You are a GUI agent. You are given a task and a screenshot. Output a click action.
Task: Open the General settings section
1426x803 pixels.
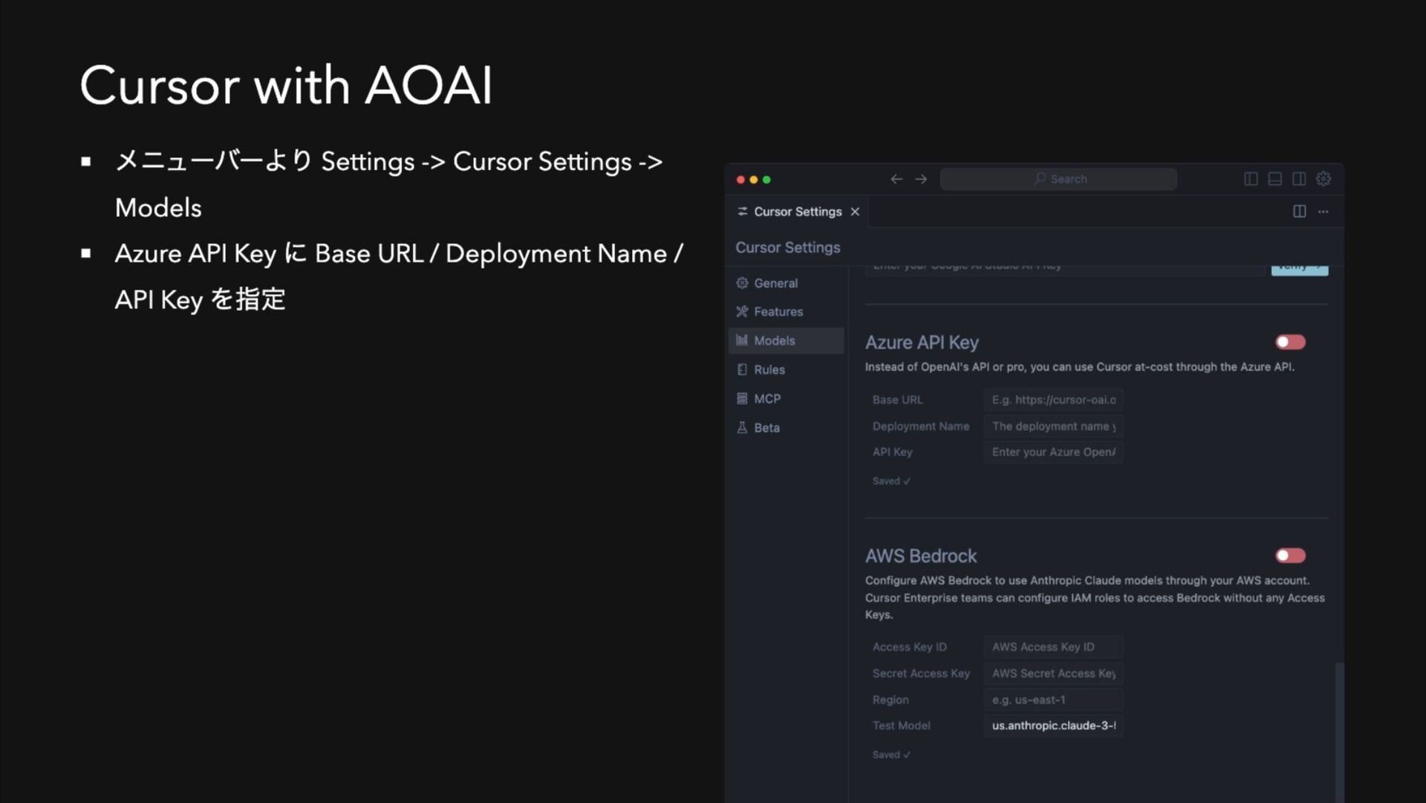pyautogui.click(x=775, y=283)
